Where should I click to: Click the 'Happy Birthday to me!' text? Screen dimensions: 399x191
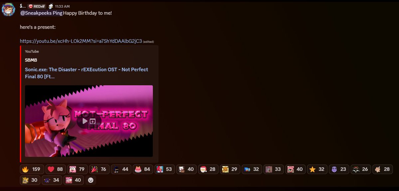tap(87, 13)
